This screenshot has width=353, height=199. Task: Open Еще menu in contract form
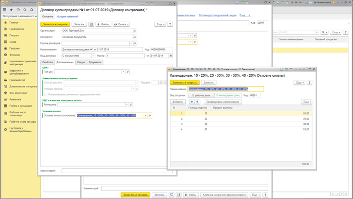160,24
